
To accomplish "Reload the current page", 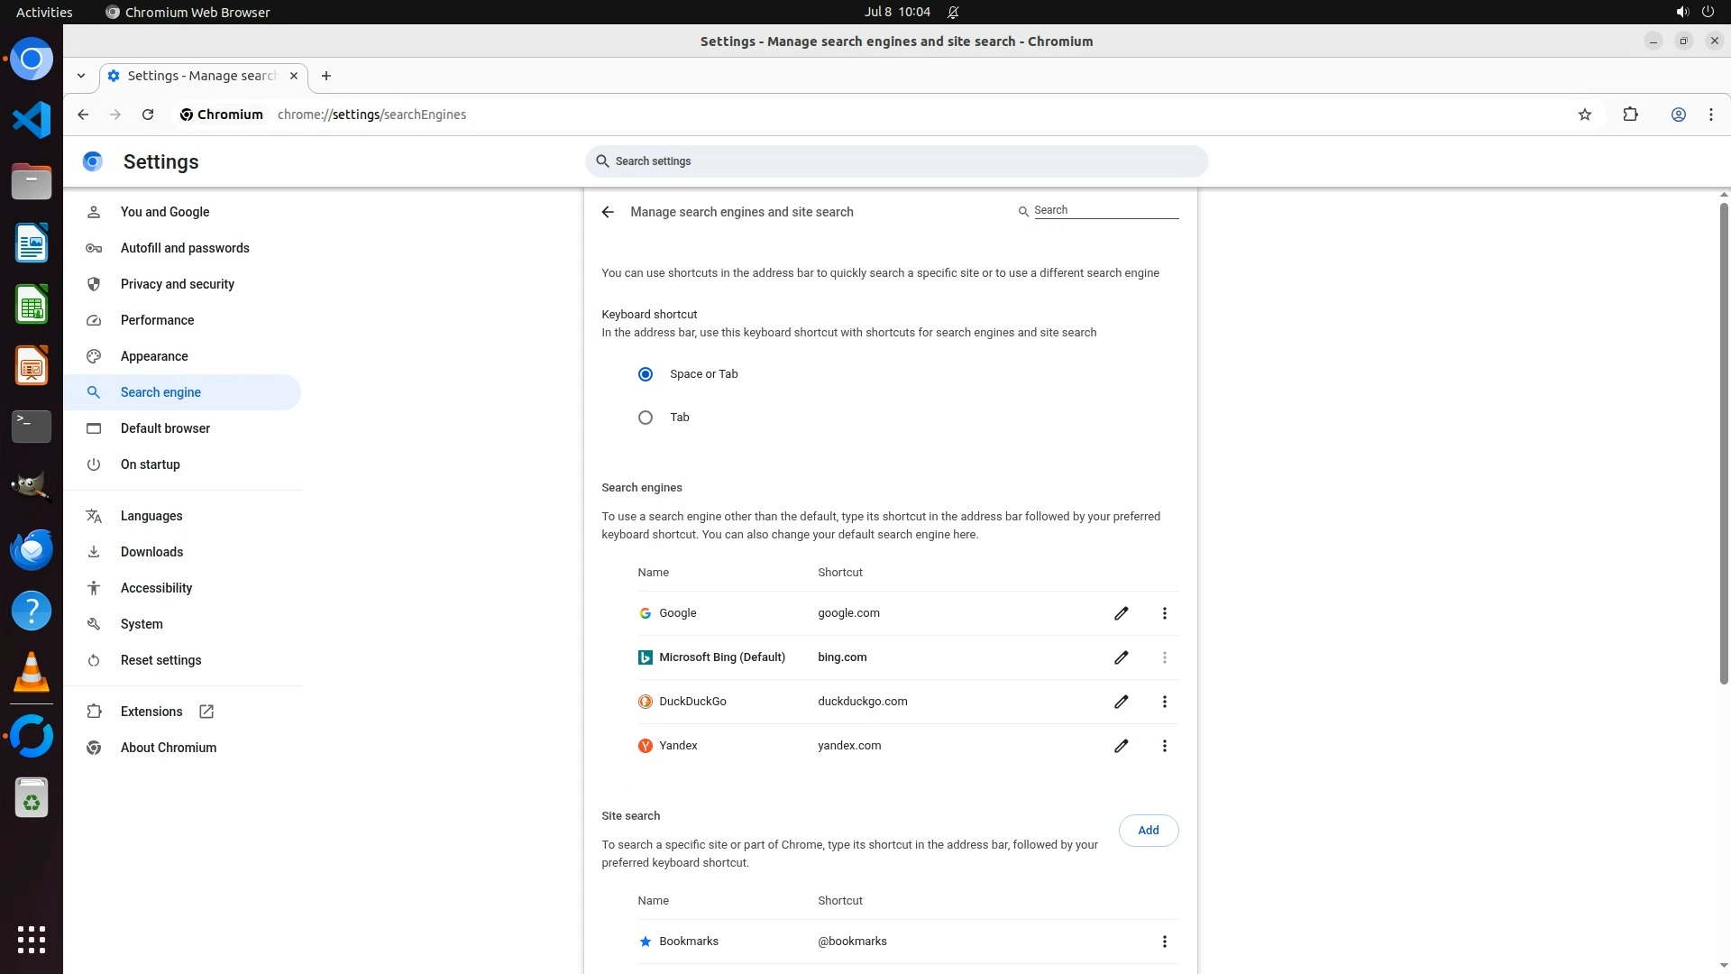I will (x=148, y=115).
